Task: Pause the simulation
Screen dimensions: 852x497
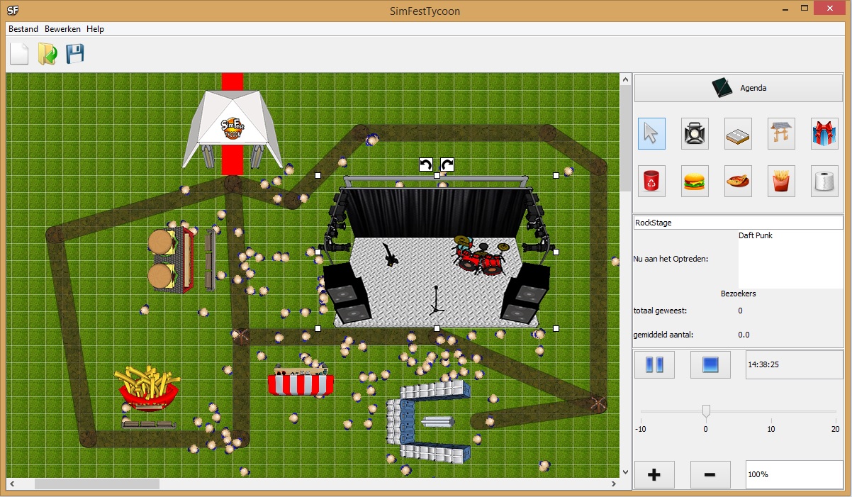Action: coord(654,364)
